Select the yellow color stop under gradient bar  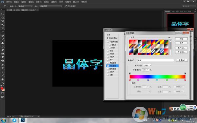point(176,80)
